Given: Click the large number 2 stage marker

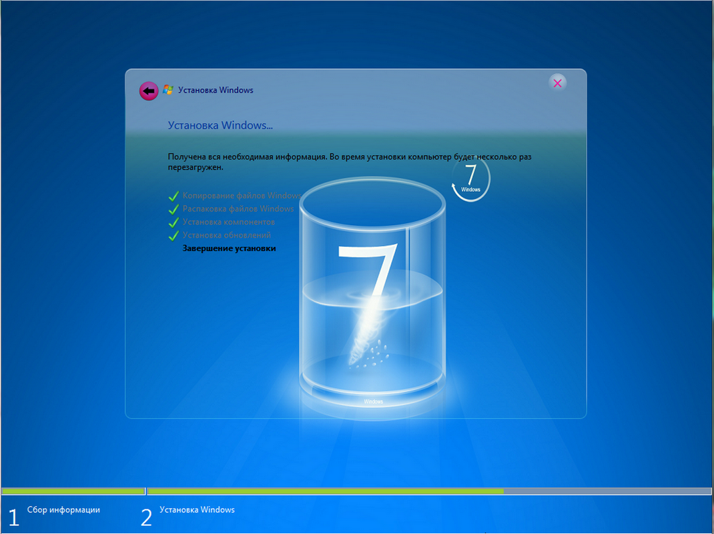Looking at the screenshot, I should pos(146,518).
